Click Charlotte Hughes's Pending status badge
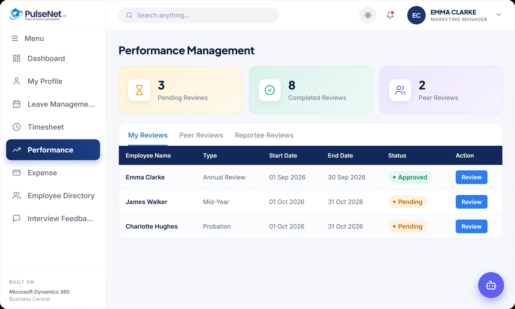The height and width of the screenshot is (309, 515). (408, 227)
